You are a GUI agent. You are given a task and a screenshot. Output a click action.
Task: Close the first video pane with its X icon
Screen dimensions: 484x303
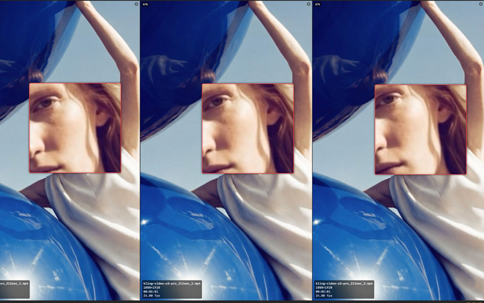tap(137, 4)
